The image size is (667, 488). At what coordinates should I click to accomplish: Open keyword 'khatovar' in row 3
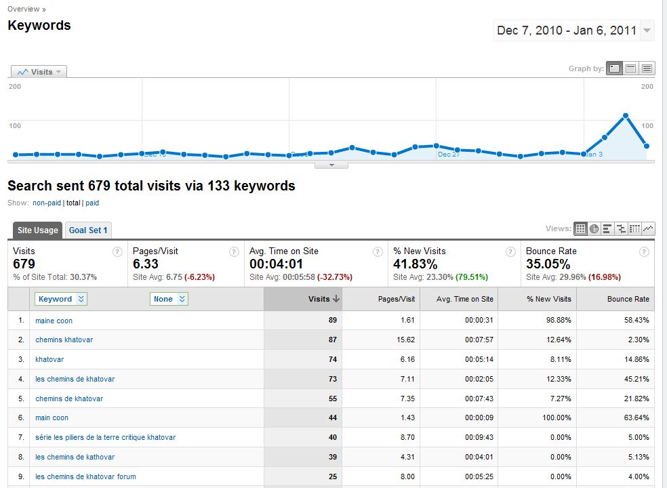point(49,359)
